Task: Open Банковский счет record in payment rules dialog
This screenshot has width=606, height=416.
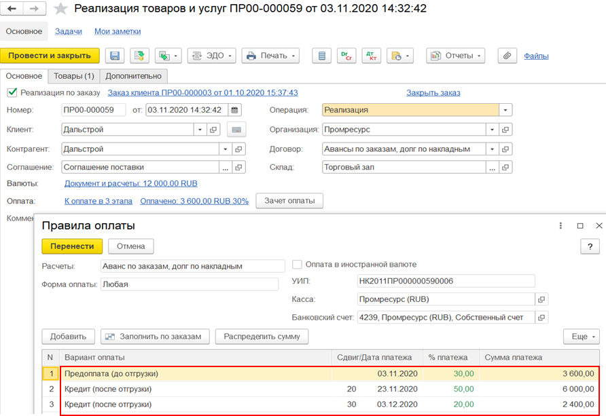Action: click(x=541, y=318)
